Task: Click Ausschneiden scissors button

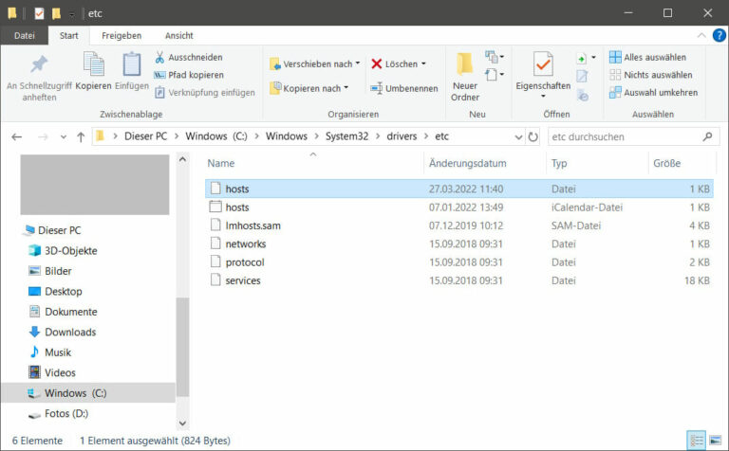Action: [188, 57]
